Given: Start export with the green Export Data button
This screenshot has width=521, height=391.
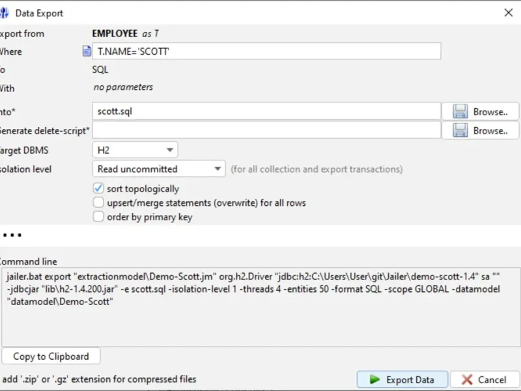Looking at the screenshot, I should (402, 379).
